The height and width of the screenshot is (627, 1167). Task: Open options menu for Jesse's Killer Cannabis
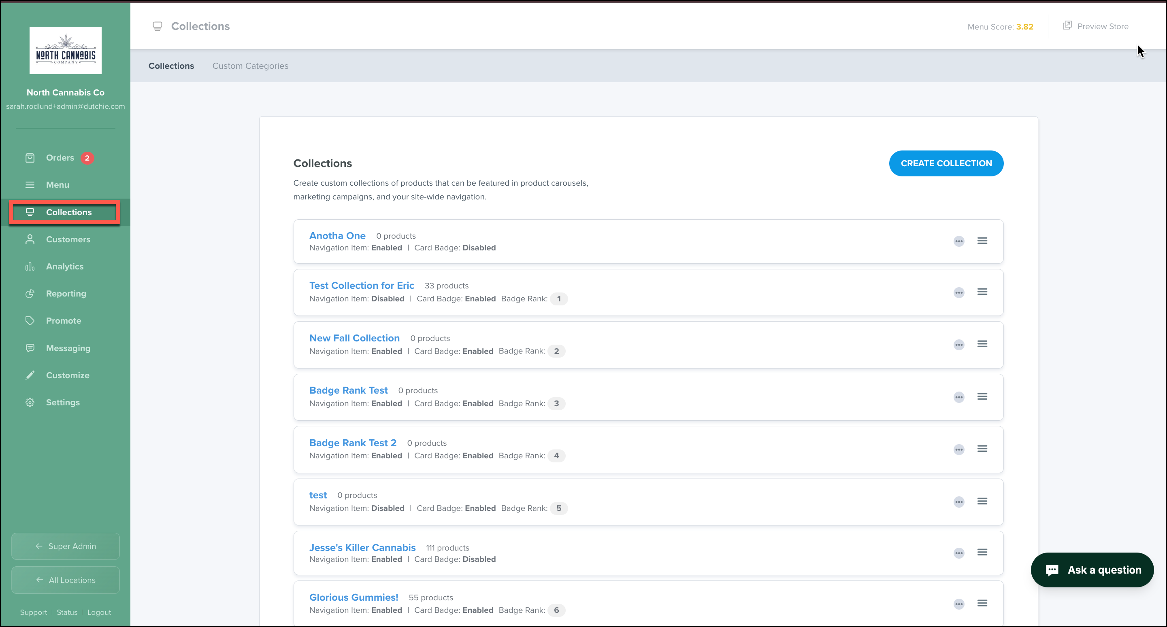coord(959,553)
